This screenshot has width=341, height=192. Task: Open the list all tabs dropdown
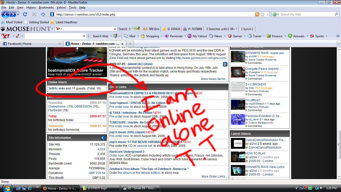click(339, 44)
